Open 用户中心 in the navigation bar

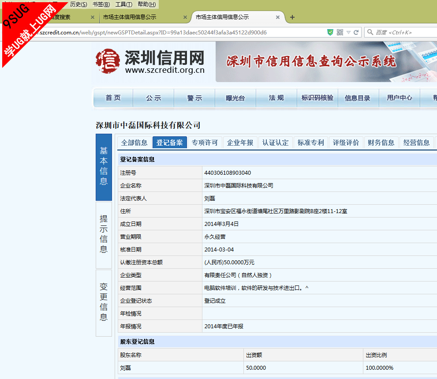point(400,98)
